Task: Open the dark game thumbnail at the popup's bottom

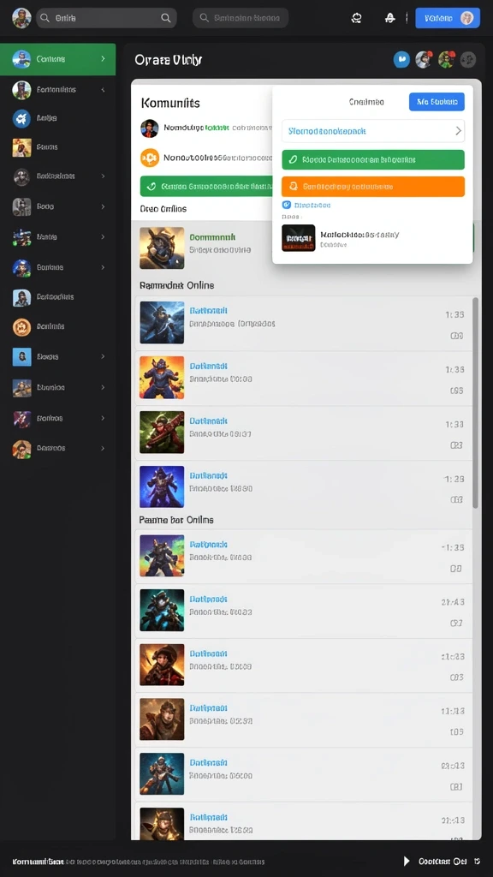Action: click(x=299, y=238)
